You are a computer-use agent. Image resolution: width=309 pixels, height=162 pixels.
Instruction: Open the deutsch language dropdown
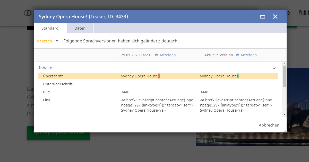48,41
